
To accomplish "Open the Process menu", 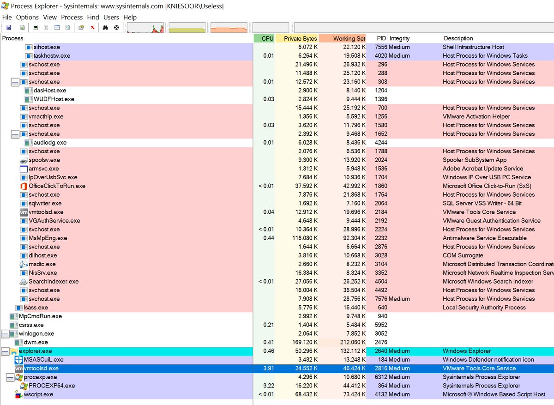I will (72, 17).
